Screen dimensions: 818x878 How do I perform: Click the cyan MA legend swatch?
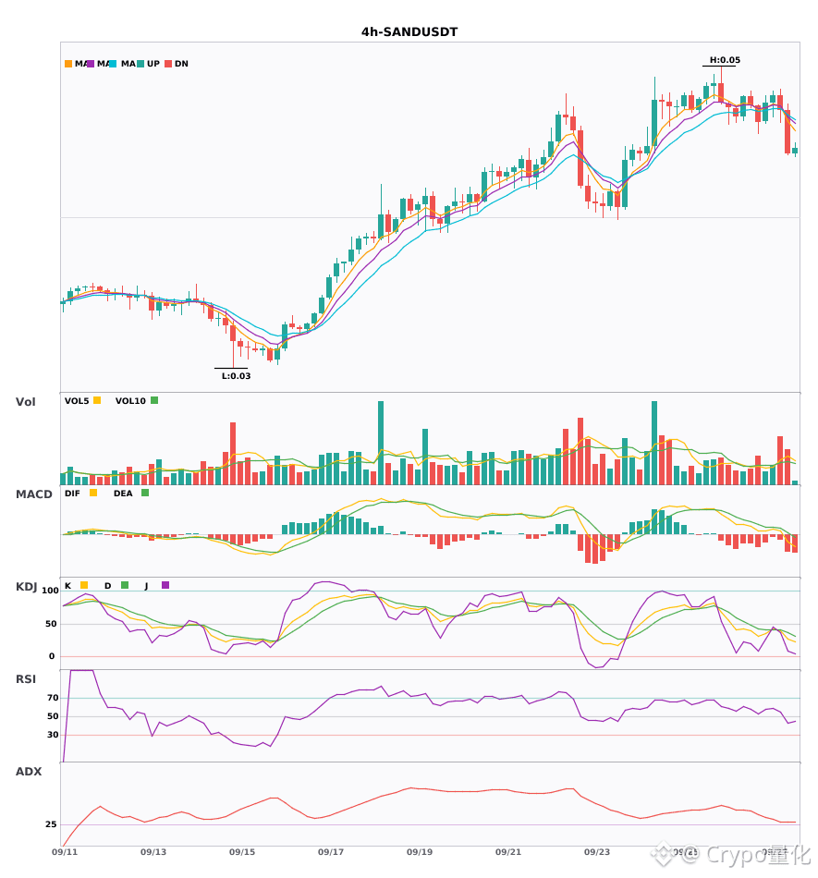tap(113, 64)
